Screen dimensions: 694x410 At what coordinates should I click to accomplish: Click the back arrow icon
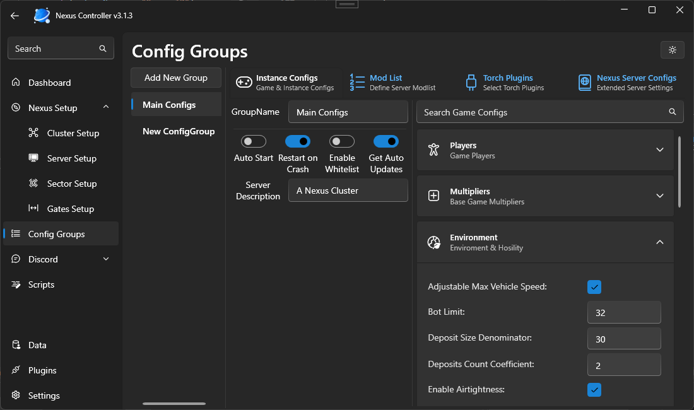pos(15,15)
